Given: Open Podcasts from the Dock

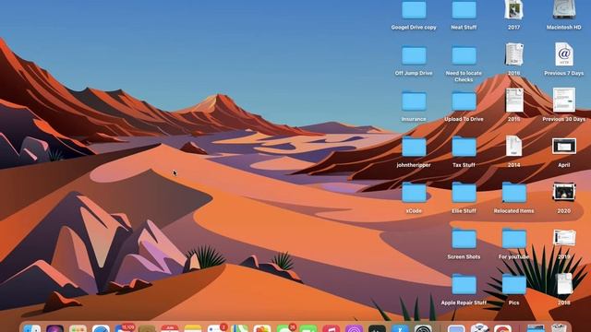Looking at the screenshot, I should coord(354,328).
